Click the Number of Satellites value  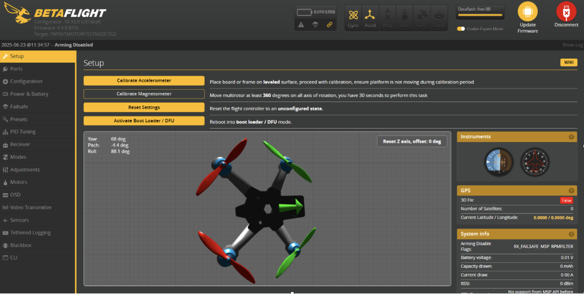(572, 209)
